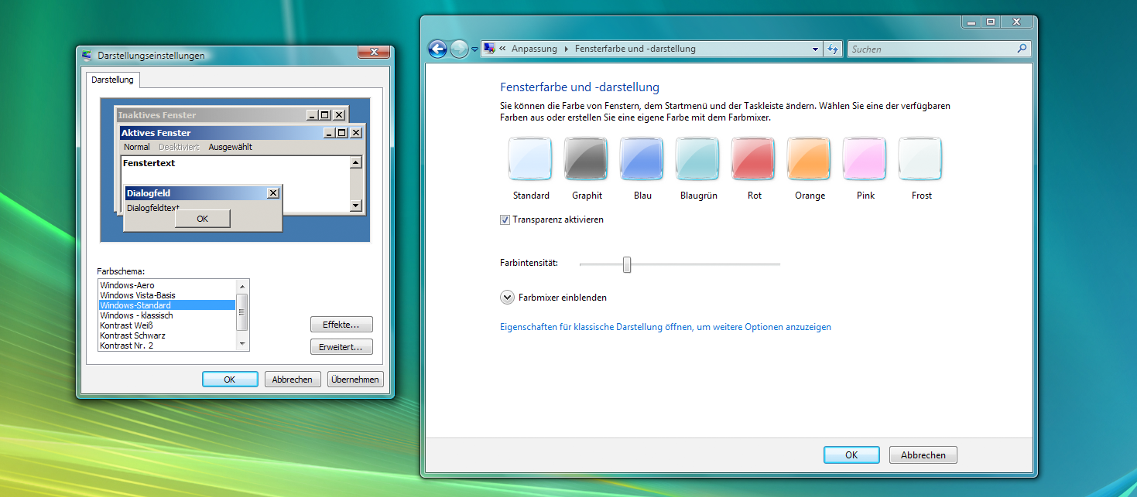Click the Forward navigation arrow button
Screen dimensions: 1137x497
[459, 49]
